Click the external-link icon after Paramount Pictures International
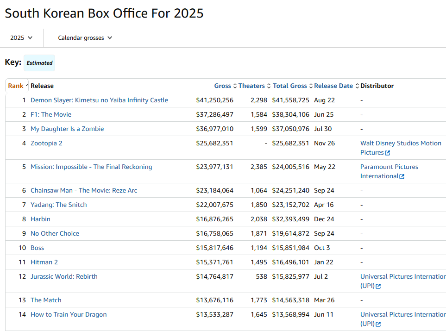The height and width of the screenshot is (331, 446). (402, 176)
